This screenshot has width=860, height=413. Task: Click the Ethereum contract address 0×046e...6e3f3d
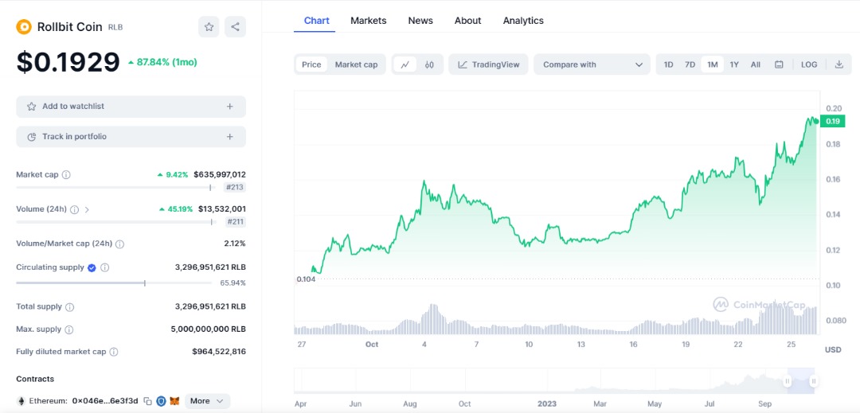pyautogui.click(x=105, y=401)
